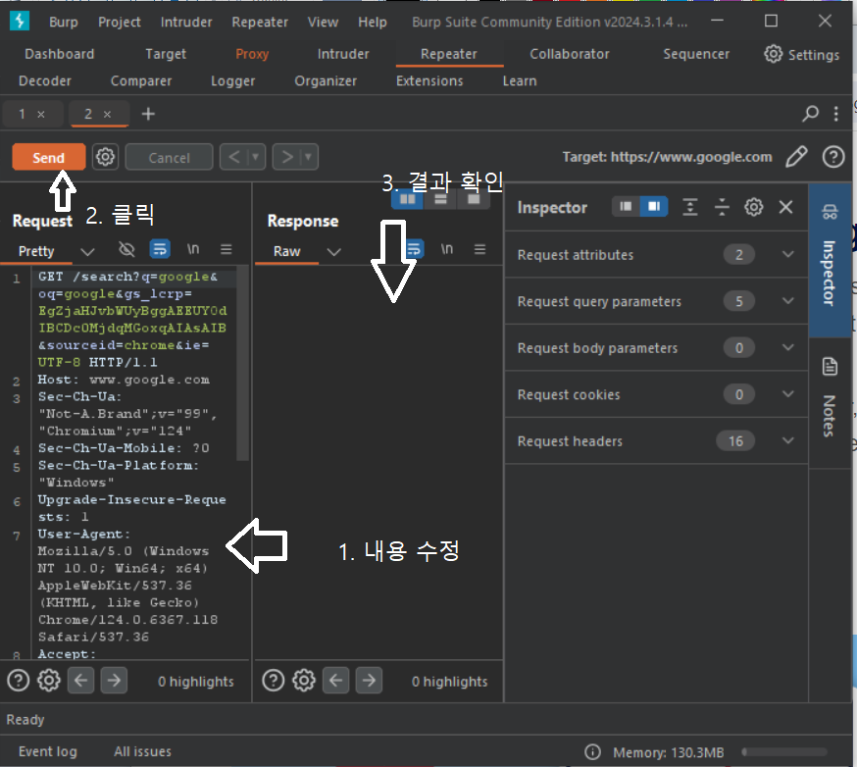Image resolution: width=857 pixels, height=767 pixels.
Task: Open the Inspector settings gear
Action: (x=754, y=207)
